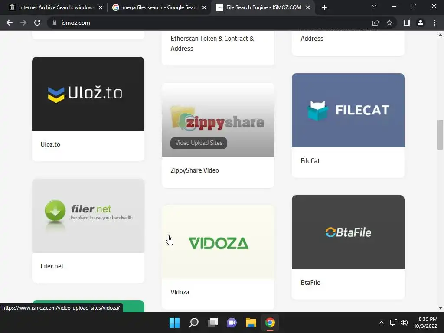Open the tab search dropdown
This screenshot has height=333, width=444.
(x=374, y=6)
